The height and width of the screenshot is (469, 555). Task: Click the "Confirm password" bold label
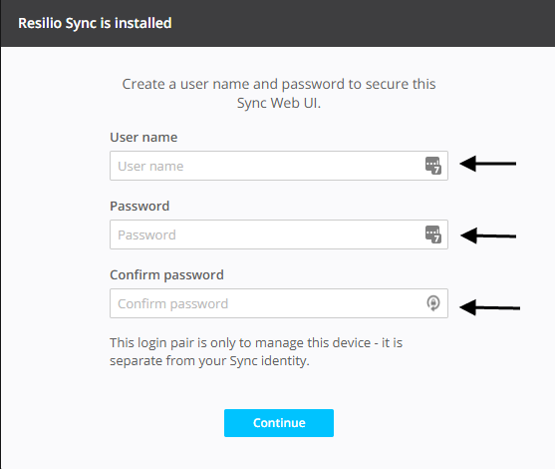pos(166,275)
